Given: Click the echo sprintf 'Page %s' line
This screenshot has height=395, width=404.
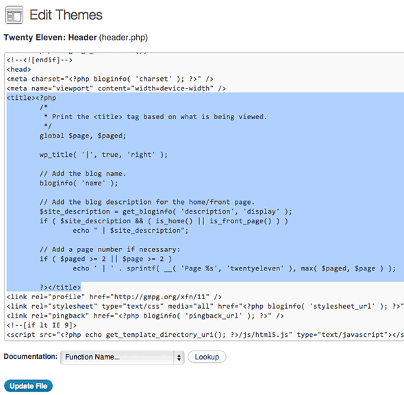Looking at the screenshot, I should tap(234, 268).
